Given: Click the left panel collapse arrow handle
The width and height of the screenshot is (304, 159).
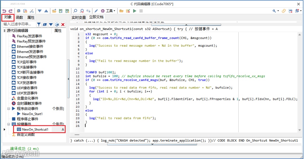Looking at the screenshot, I should point(68,79).
